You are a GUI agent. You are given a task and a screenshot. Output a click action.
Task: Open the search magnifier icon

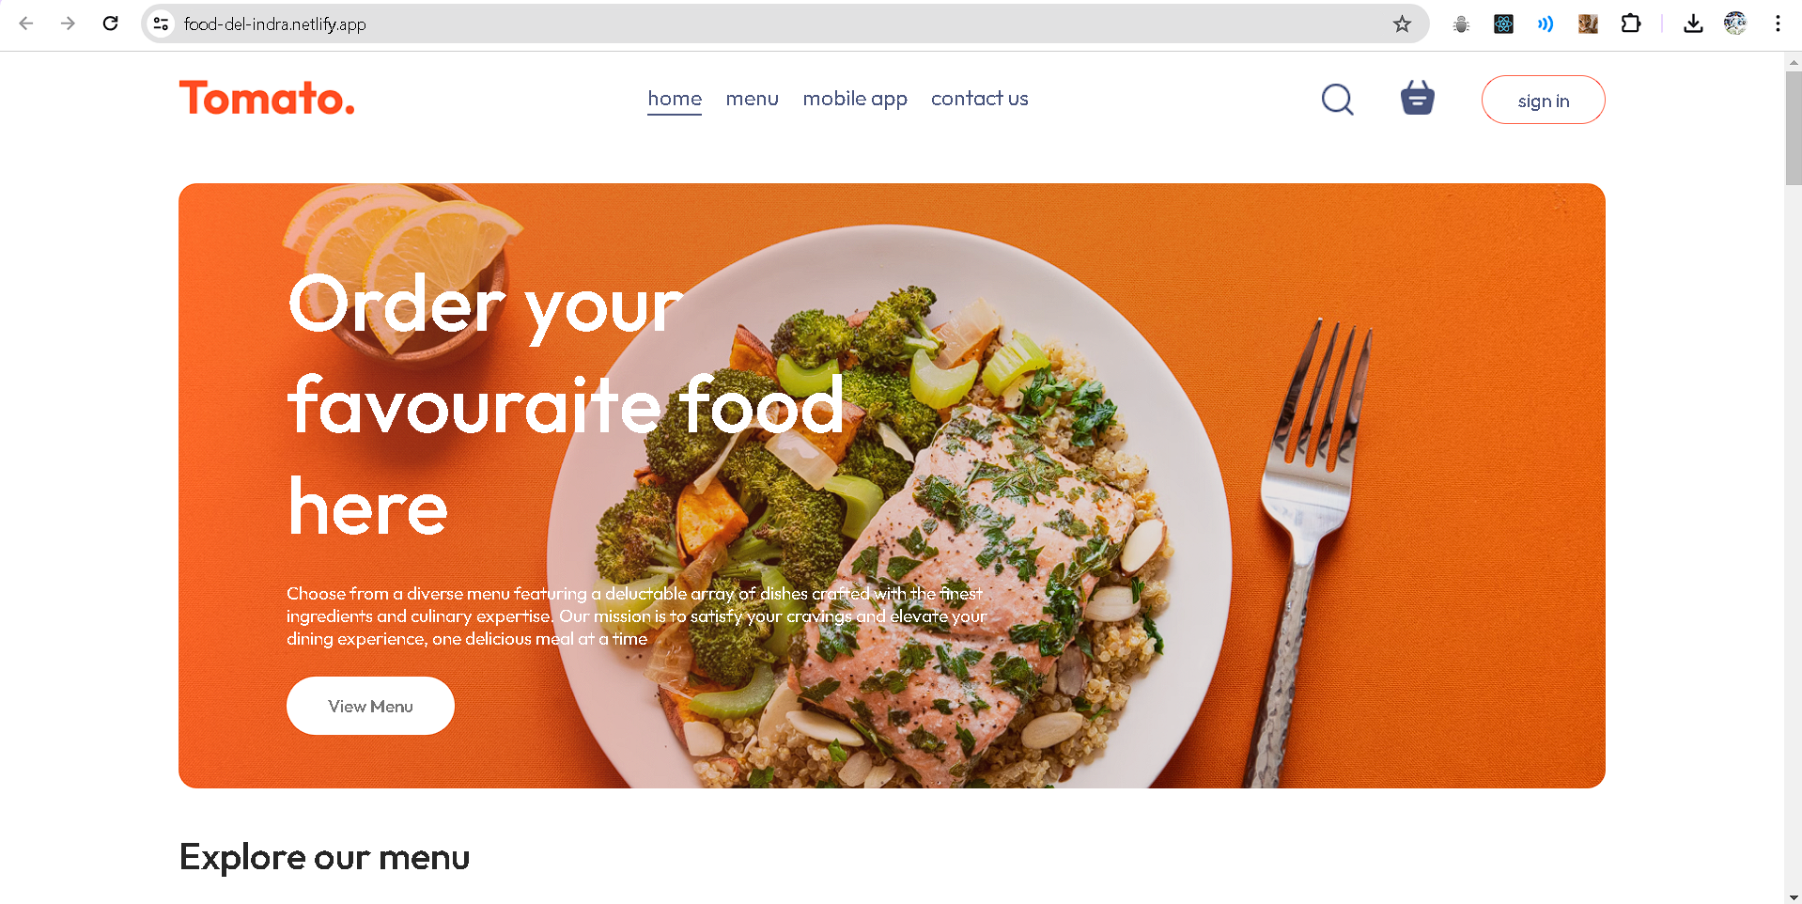1337,99
